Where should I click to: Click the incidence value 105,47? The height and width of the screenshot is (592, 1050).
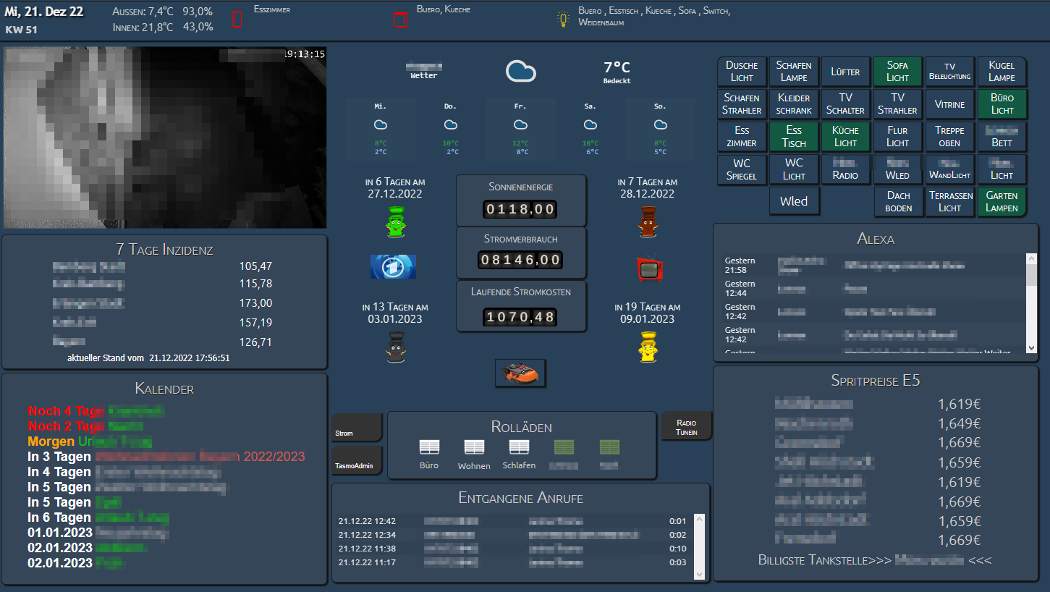coord(255,266)
